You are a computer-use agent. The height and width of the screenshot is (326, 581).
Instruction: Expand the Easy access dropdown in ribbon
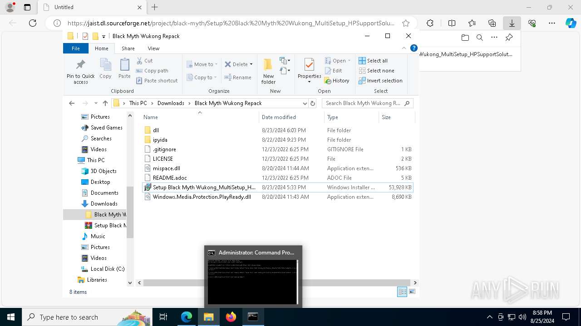click(x=285, y=71)
